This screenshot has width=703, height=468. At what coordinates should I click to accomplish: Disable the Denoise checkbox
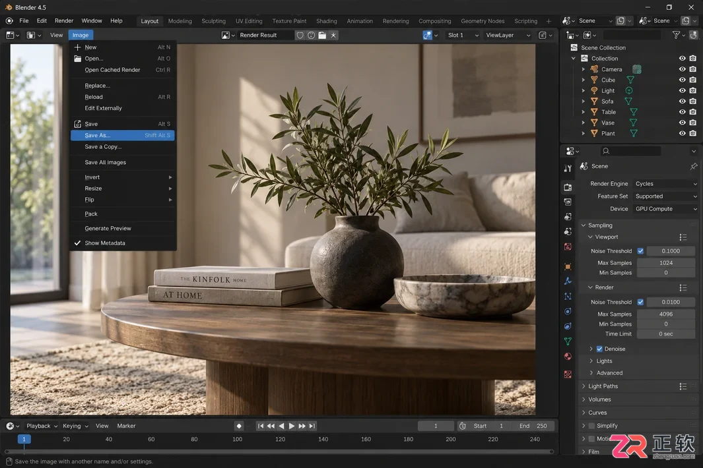[599, 349]
